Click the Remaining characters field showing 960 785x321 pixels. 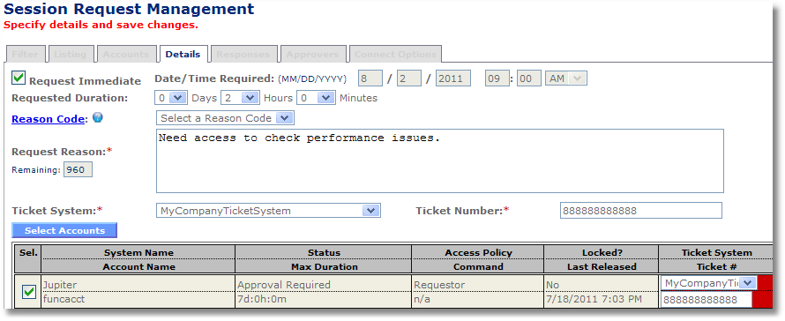point(78,170)
